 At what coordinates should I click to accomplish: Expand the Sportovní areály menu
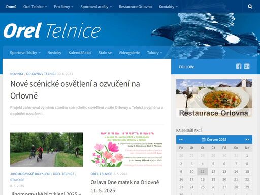96,7
